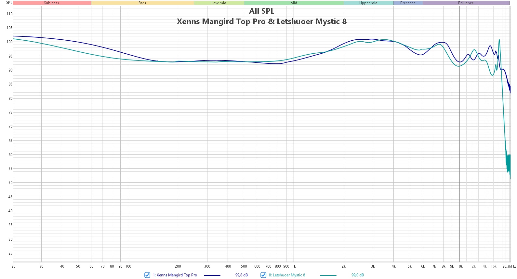Uncheck the Xenns Mangird Top Pro trace checkbox
Screen dimensions: 517x279
click(x=147, y=275)
